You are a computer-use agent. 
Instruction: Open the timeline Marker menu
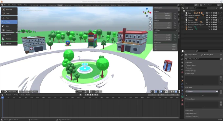pos(28,95)
